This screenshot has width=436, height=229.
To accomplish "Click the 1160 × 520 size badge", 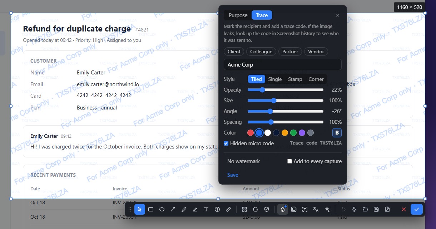I will coord(410,7).
